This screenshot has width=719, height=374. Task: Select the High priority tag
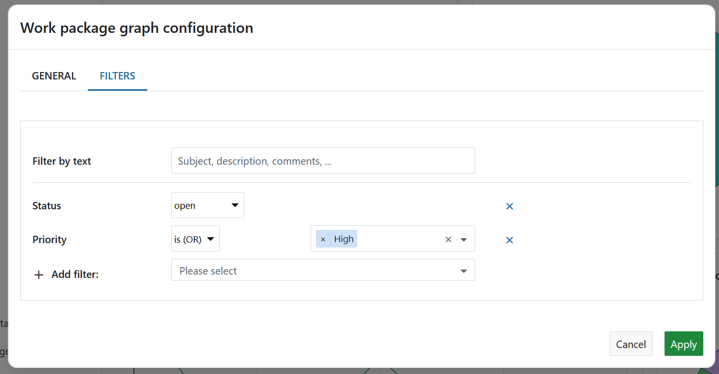click(344, 239)
